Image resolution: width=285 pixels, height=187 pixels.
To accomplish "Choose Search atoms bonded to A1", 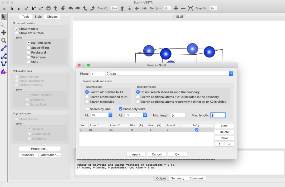I will pos(87,97).
